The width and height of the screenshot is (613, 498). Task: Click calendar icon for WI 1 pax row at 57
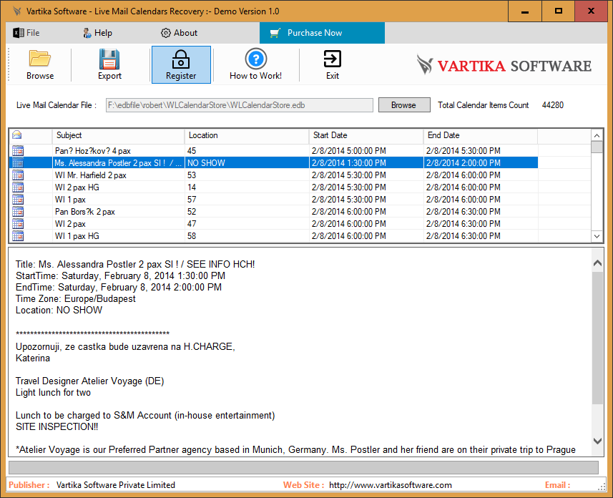click(x=18, y=199)
